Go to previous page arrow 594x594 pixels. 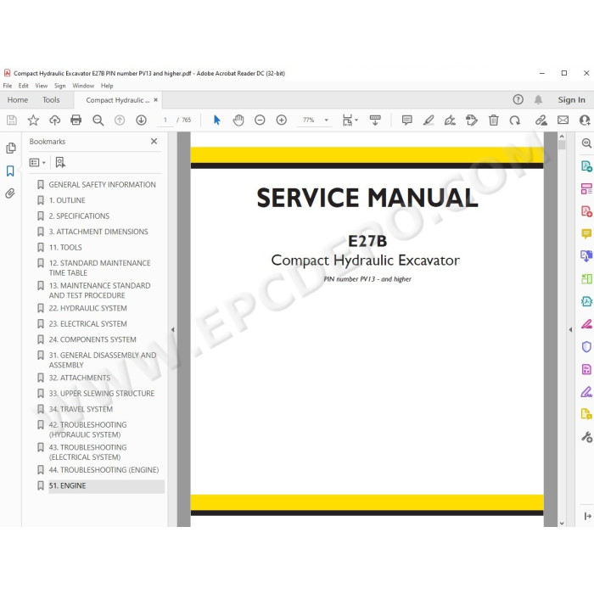coord(120,120)
